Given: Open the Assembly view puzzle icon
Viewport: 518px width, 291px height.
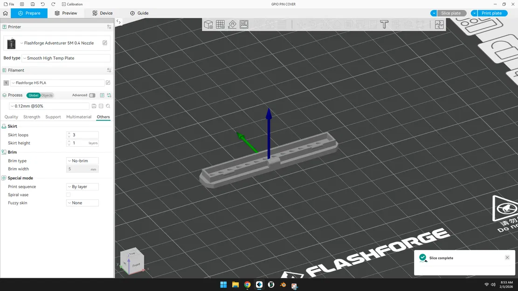Looking at the screenshot, I should point(439,24).
